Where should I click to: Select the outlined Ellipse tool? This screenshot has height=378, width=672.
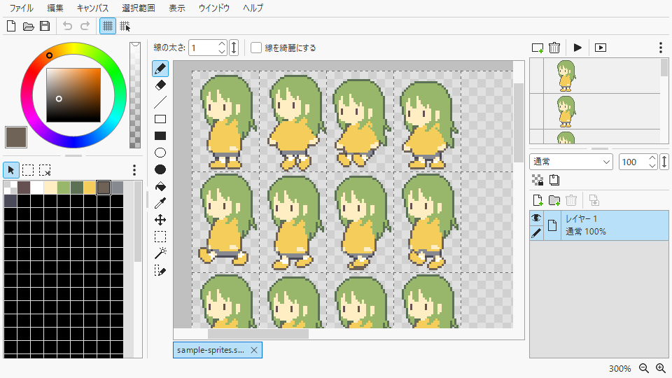tap(160, 153)
